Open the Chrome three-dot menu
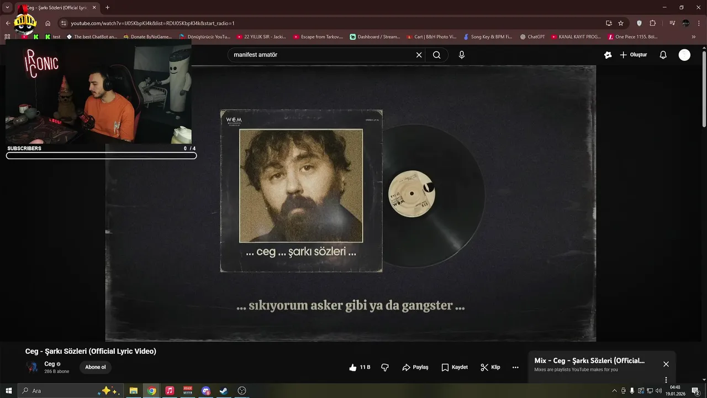 point(699,23)
